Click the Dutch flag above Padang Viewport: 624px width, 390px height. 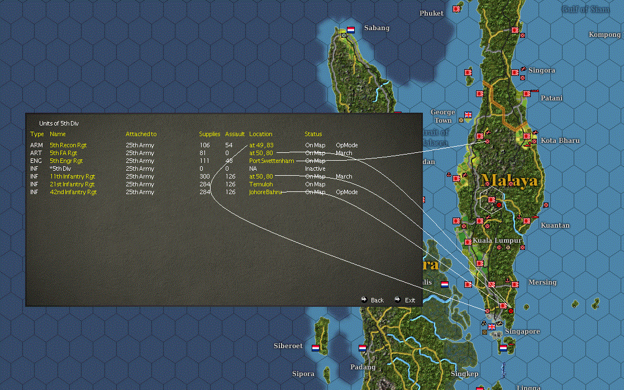click(363, 348)
